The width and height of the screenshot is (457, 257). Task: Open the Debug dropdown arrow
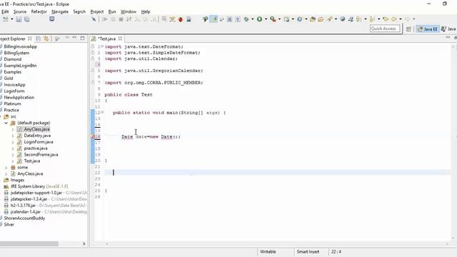click(252, 19)
